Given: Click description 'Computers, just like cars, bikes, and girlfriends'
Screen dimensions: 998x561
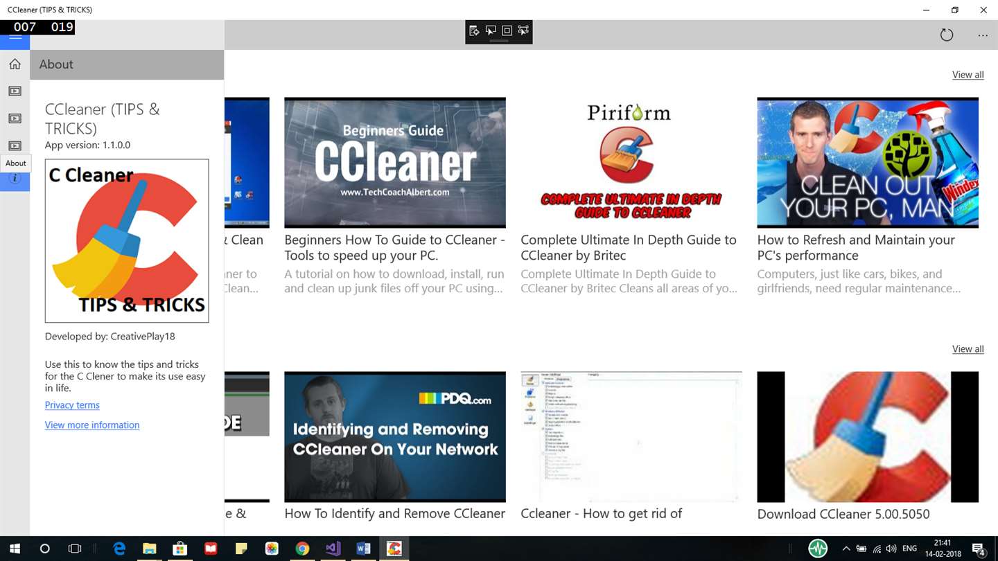Looking at the screenshot, I should tap(859, 281).
